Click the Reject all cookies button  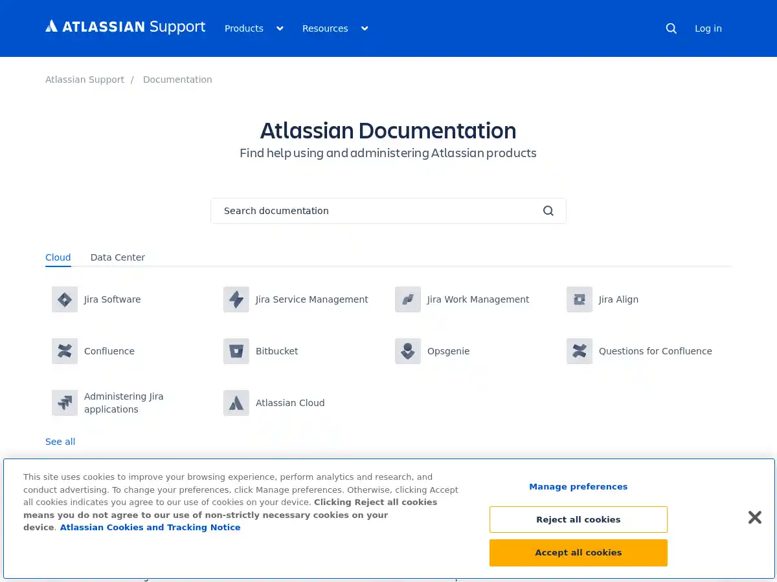tap(578, 519)
